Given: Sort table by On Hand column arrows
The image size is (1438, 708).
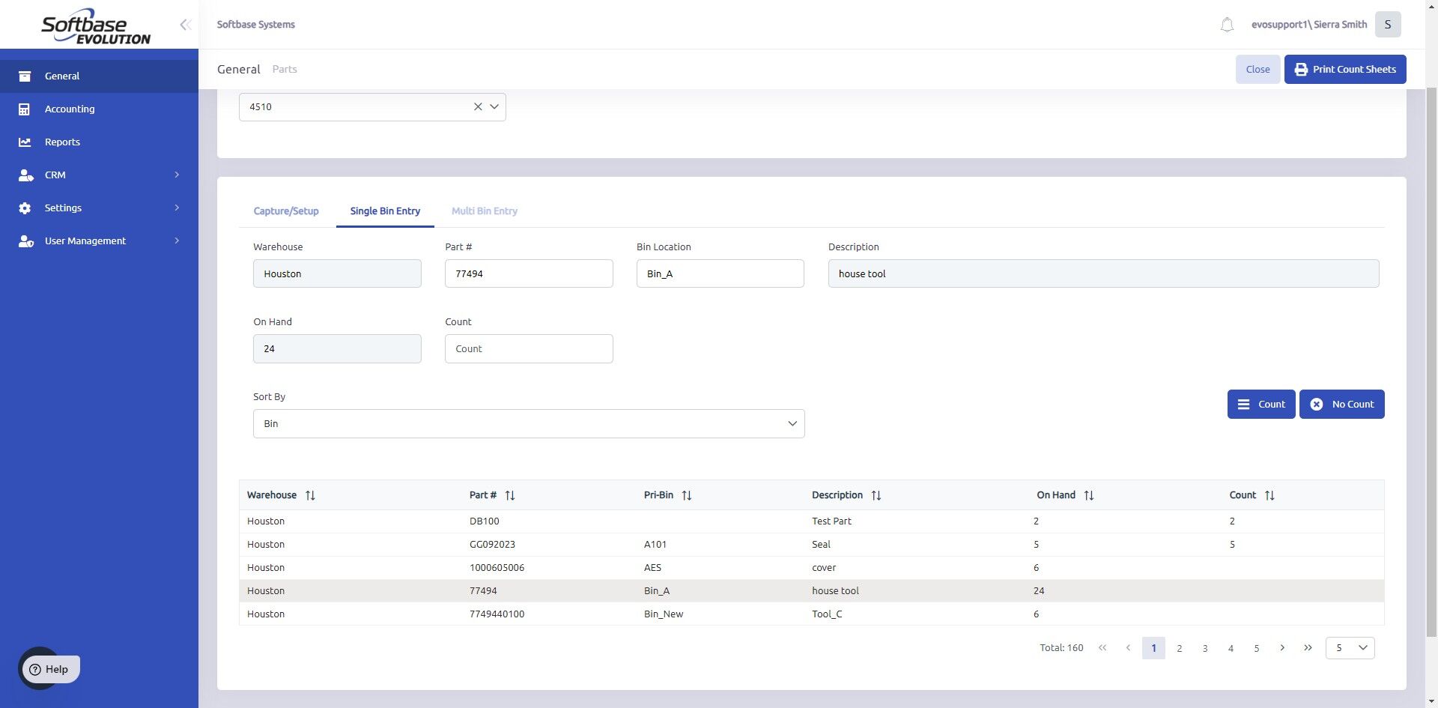Looking at the screenshot, I should pos(1089,495).
